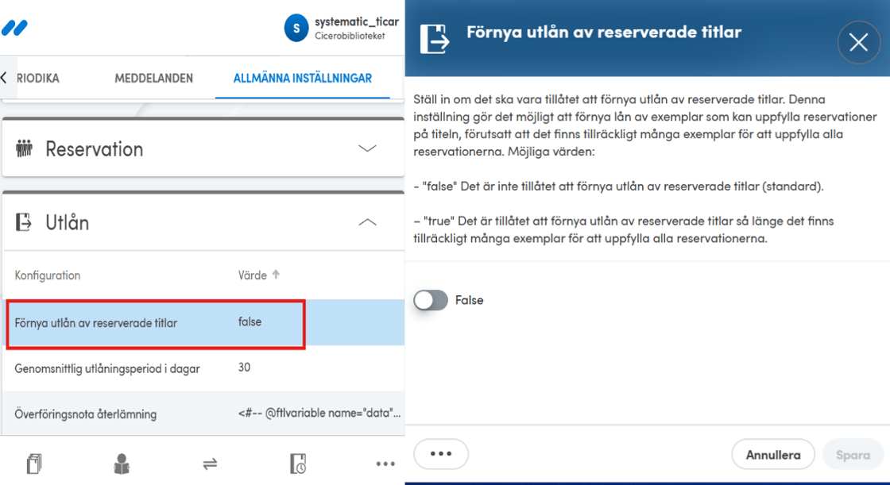Click the Konfiguration column header
Viewport: 890px width, 485px height.
[x=48, y=275]
